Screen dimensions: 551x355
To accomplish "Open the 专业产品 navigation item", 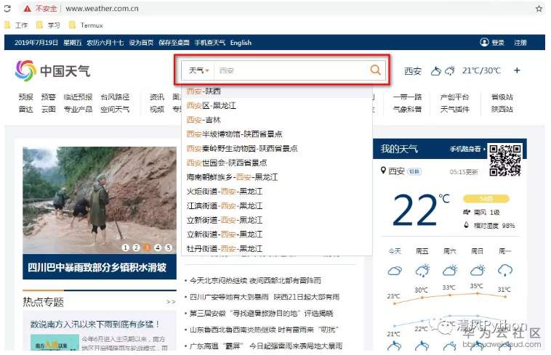I will [x=78, y=109].
